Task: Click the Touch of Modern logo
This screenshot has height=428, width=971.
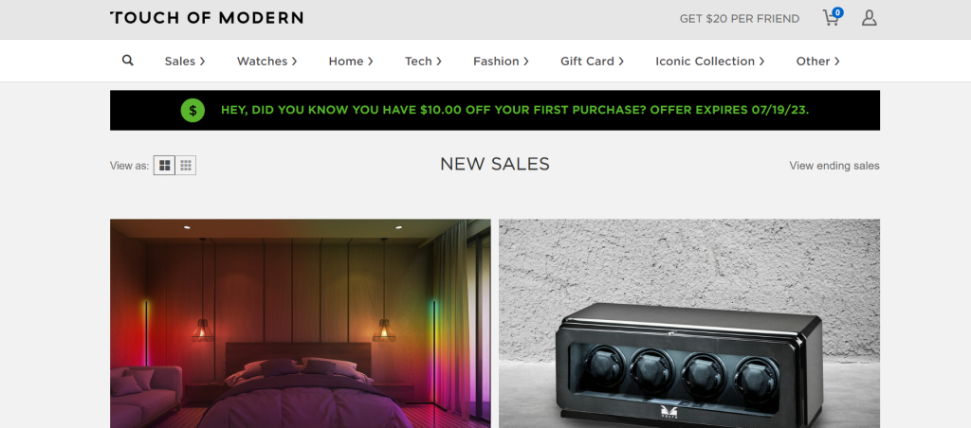Action: tap(207, 18)
